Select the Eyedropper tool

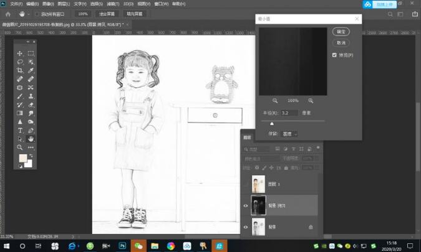tap(31, 70)
